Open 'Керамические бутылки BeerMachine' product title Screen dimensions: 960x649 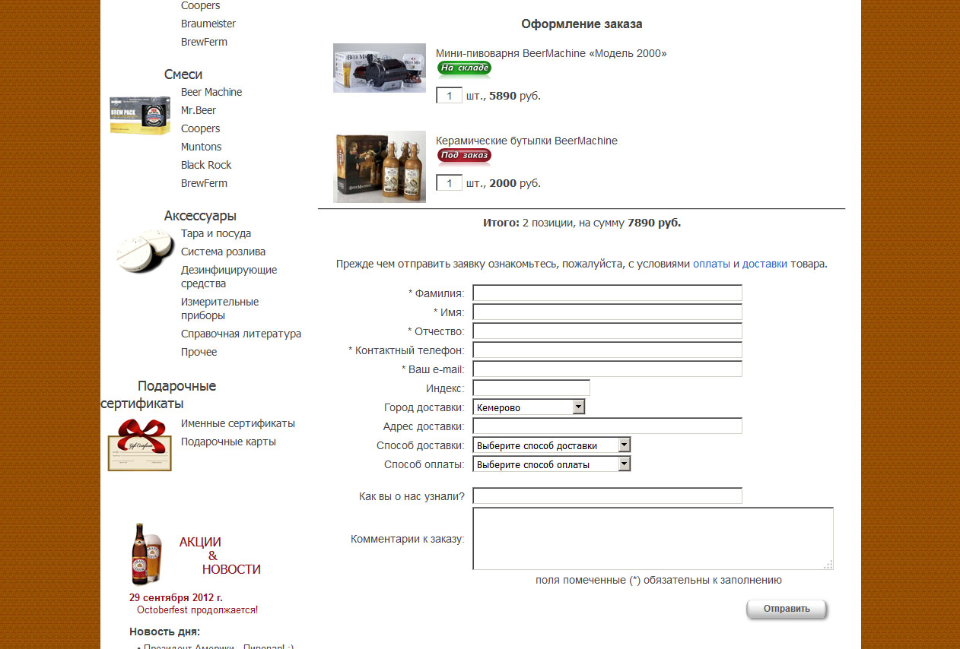click(526, 141)
